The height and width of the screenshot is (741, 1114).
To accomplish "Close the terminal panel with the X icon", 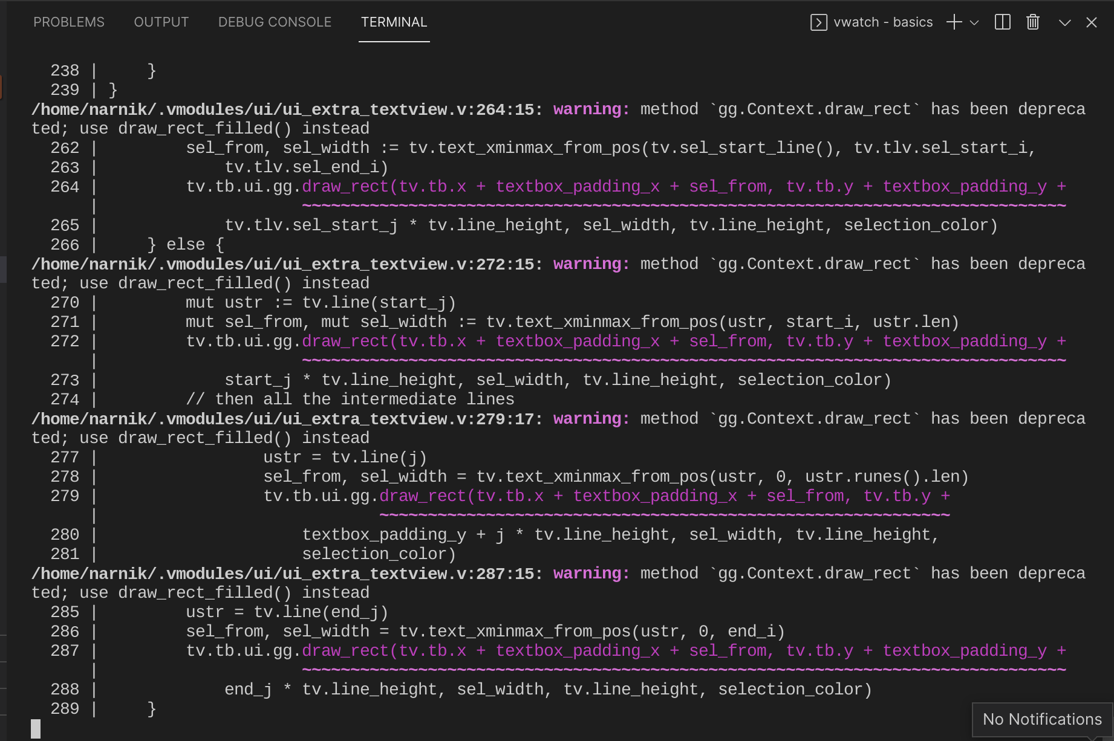I will [1092, 22].
